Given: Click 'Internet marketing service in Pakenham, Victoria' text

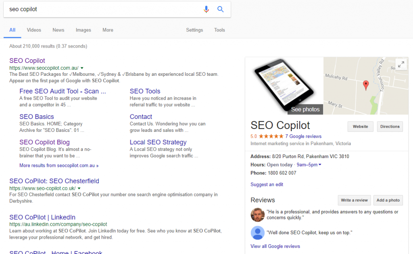Looking at the screenshot, I should [301, 144].
